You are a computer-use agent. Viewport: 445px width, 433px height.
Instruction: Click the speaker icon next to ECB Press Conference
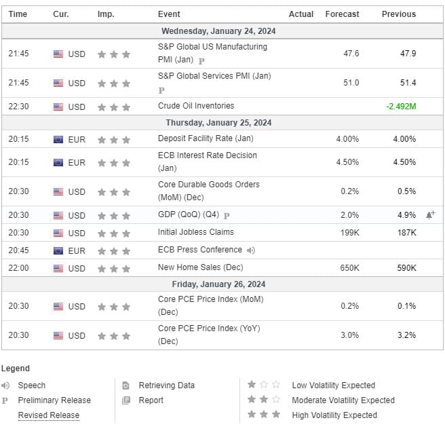(251, 250)
